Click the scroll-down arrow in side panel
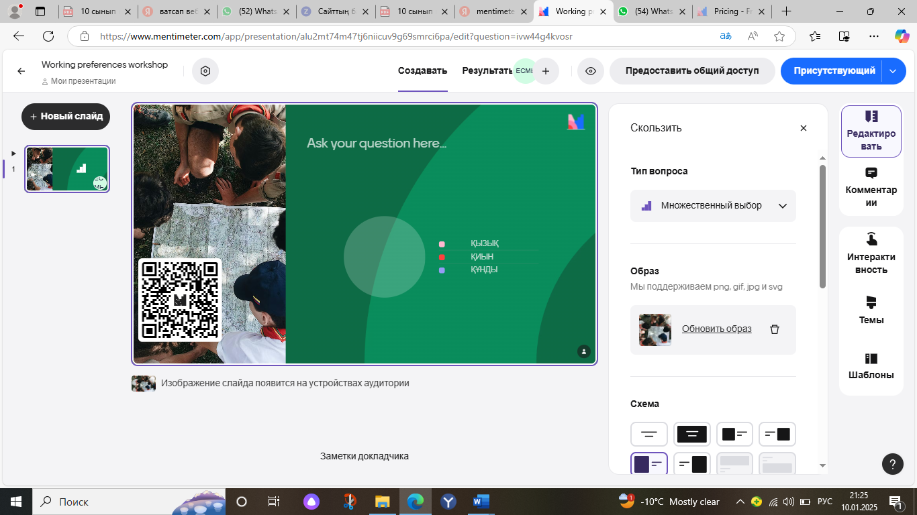The width and height of the screenshot is (917, 515). 823,465
